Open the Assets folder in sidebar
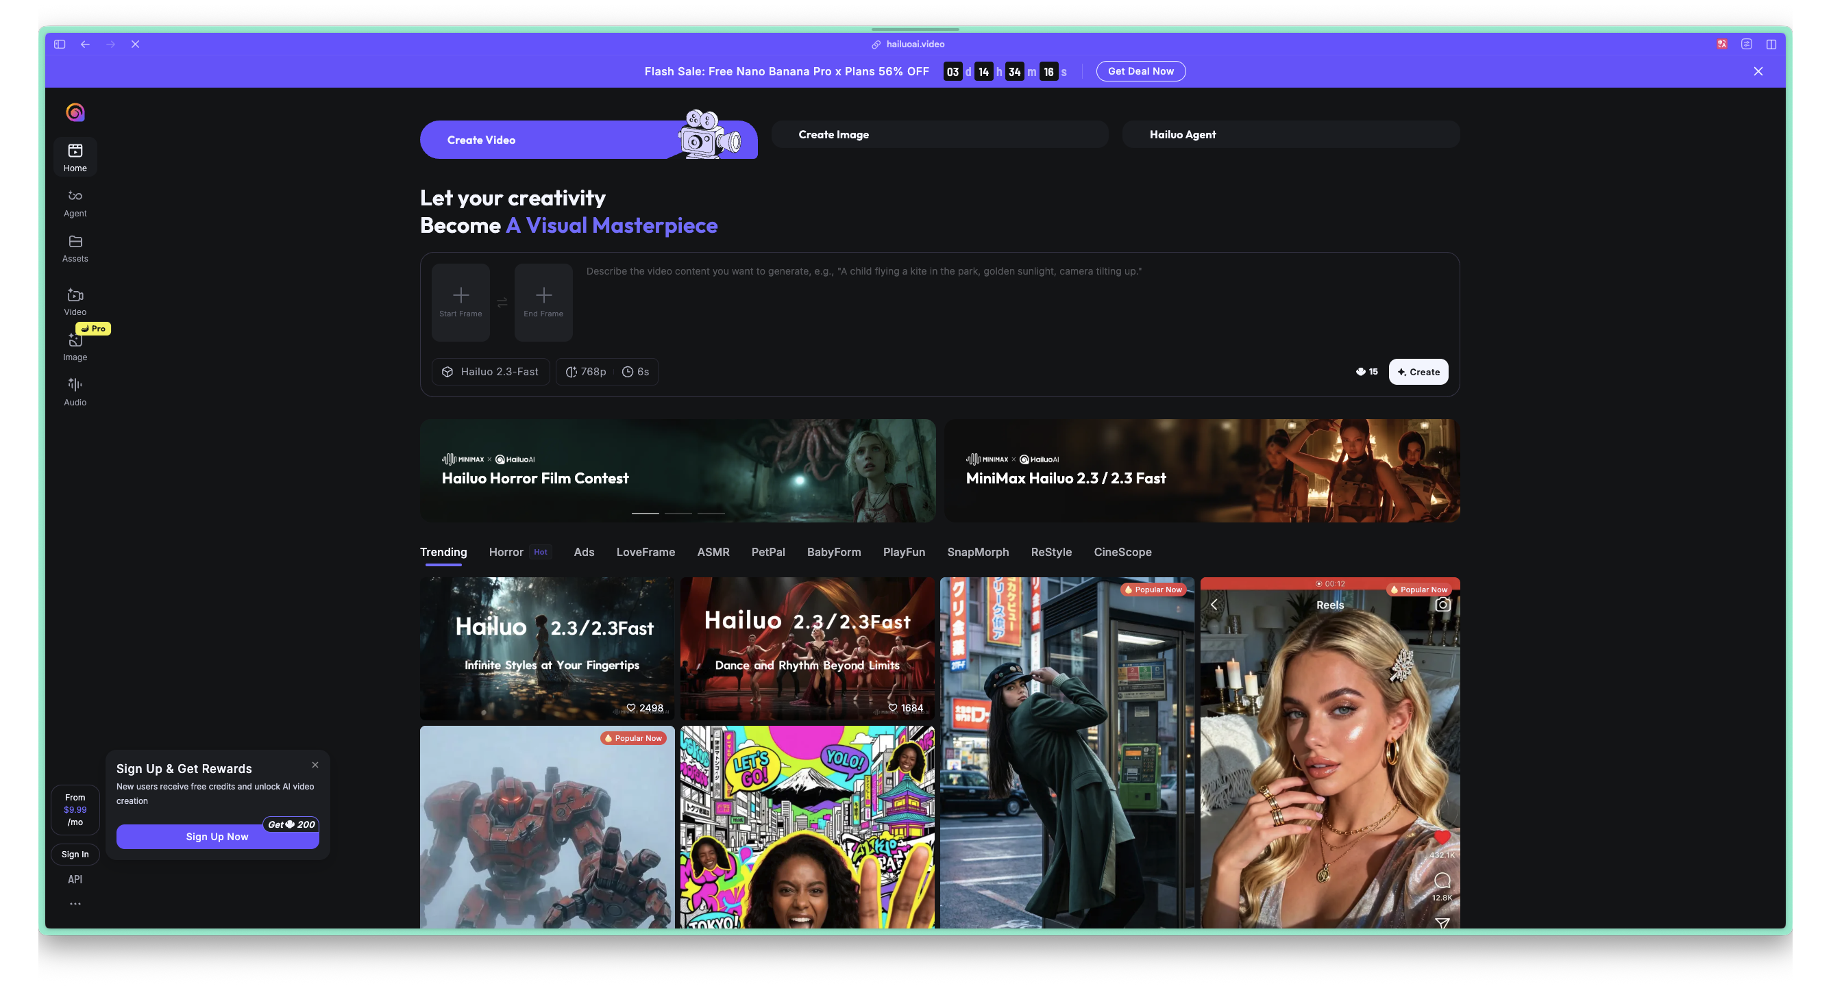The image size is (1831, 986). 75,249
